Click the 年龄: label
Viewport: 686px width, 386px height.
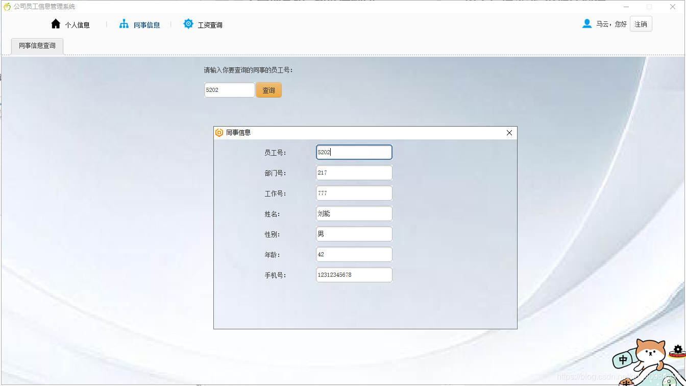[272, 255]
